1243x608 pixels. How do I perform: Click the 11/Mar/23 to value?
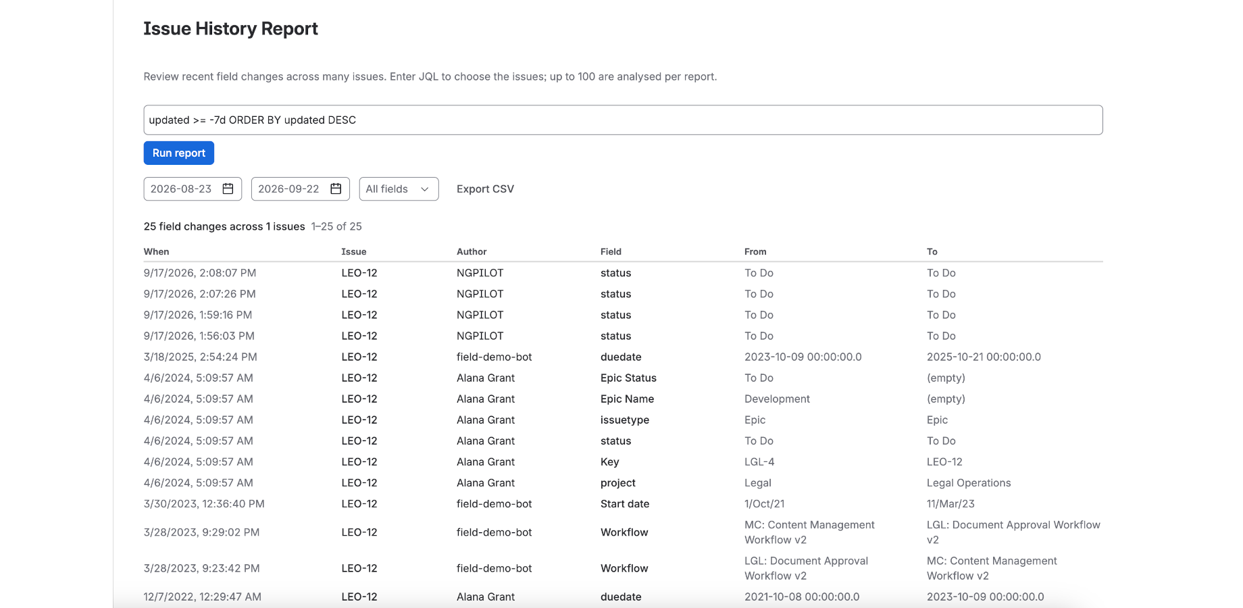[950, 504]
